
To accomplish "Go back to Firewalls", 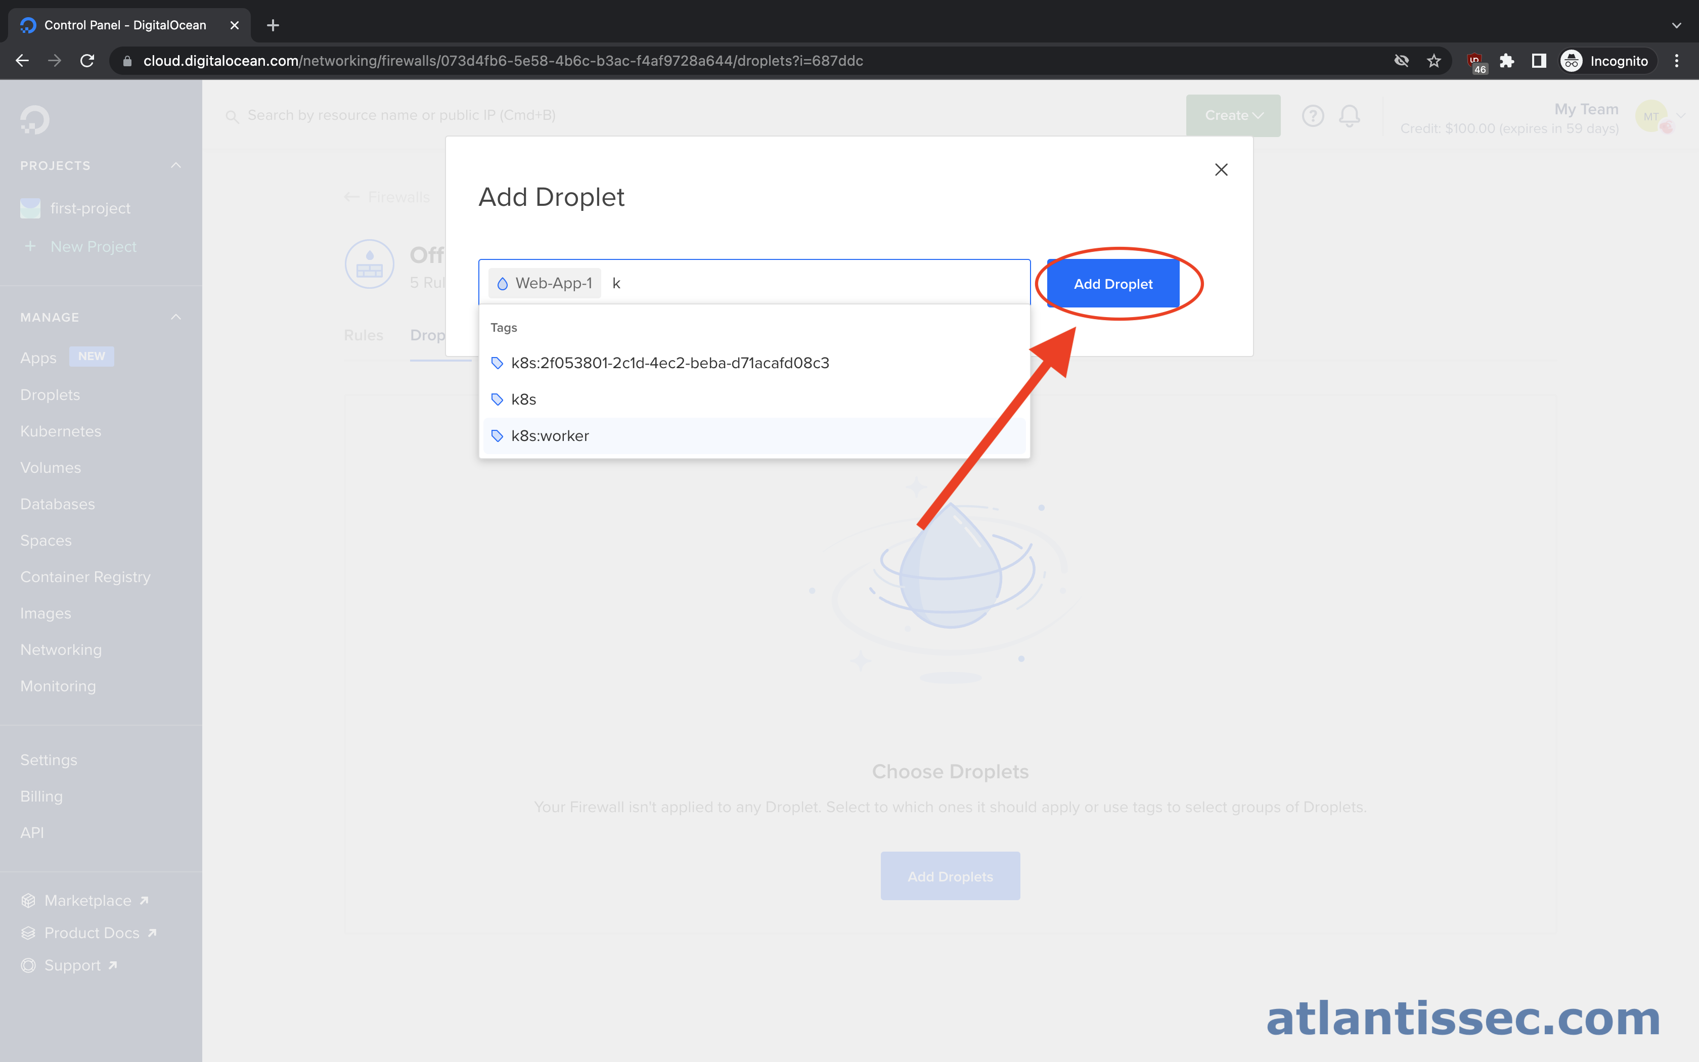I will (x=387, y=197).
